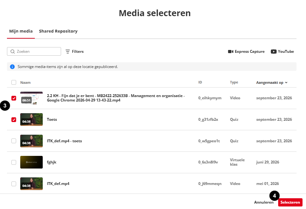306x209 pixels.
Task: Click the ITK_def.mp4 video name
Action: point(58,184)
